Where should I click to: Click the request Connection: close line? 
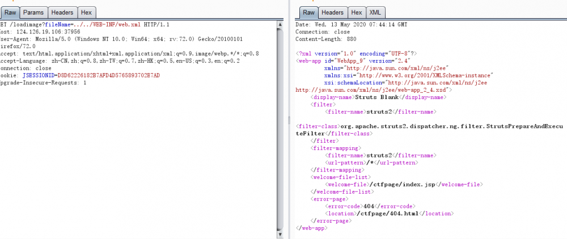pos(26,68)
